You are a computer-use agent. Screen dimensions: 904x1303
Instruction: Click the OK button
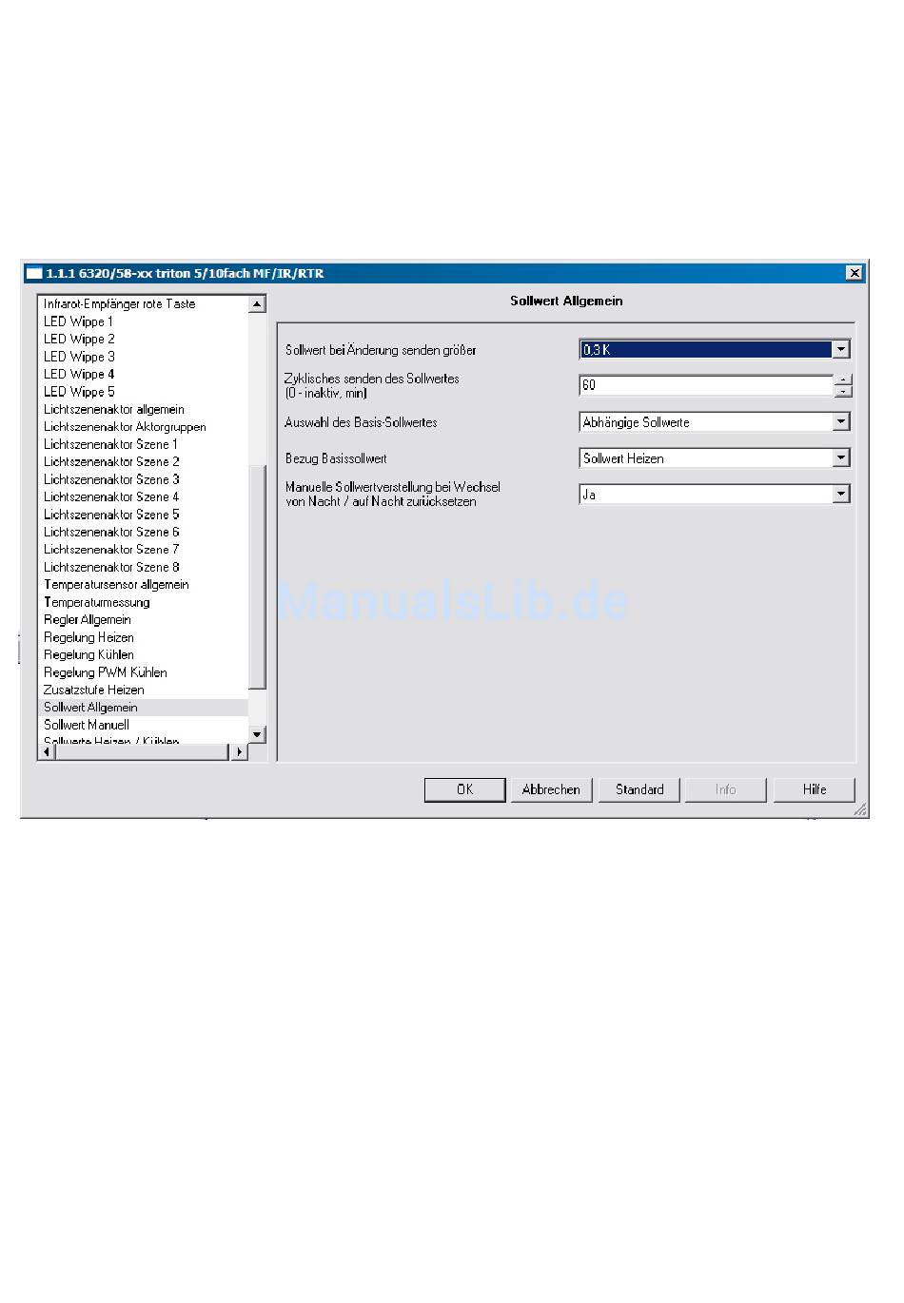[464, 789]
